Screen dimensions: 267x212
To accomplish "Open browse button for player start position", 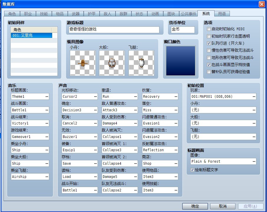I will pos(254,97).
